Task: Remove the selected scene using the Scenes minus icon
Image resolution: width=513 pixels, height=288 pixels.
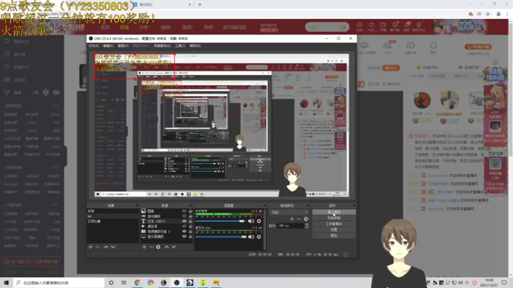Action: 97,247
